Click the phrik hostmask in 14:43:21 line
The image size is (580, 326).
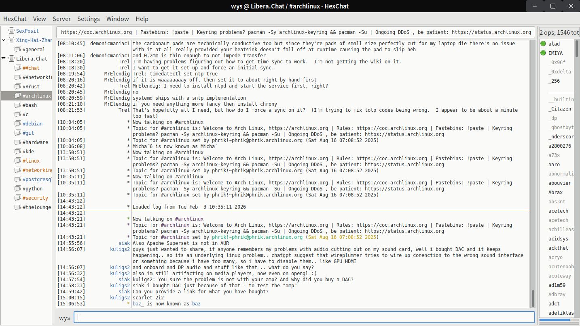tap(257, 237)
